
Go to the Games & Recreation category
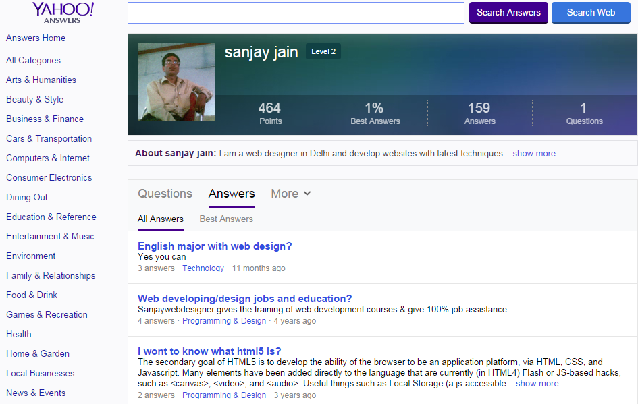(x=47, y=314)
